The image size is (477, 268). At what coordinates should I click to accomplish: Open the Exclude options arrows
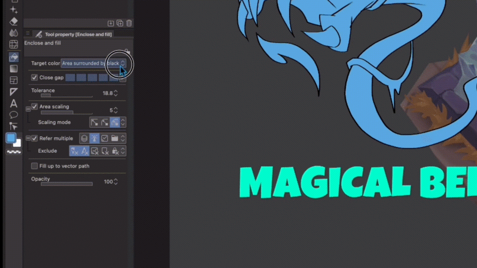coord(123,151)
